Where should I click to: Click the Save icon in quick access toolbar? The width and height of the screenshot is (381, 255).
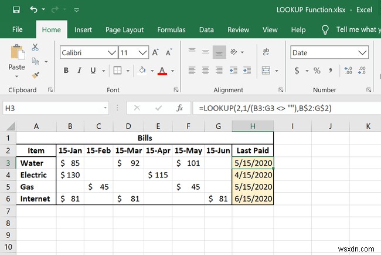16,10
